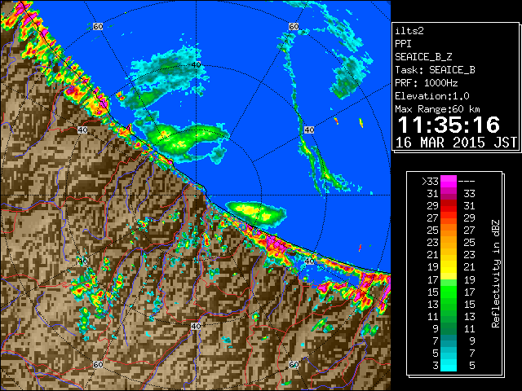Click the 'Task: SEAICE_B' line
This screenshot has height=391, width=522.
point(435,70)
